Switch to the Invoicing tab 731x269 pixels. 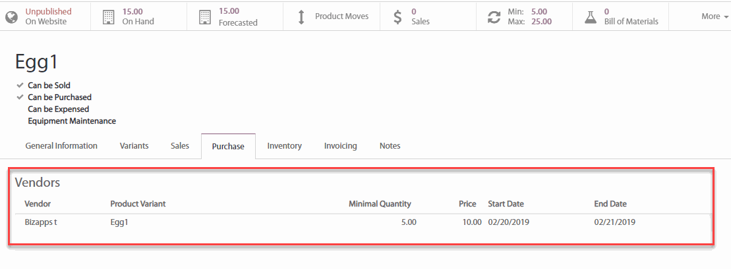[x=340, y=146]
